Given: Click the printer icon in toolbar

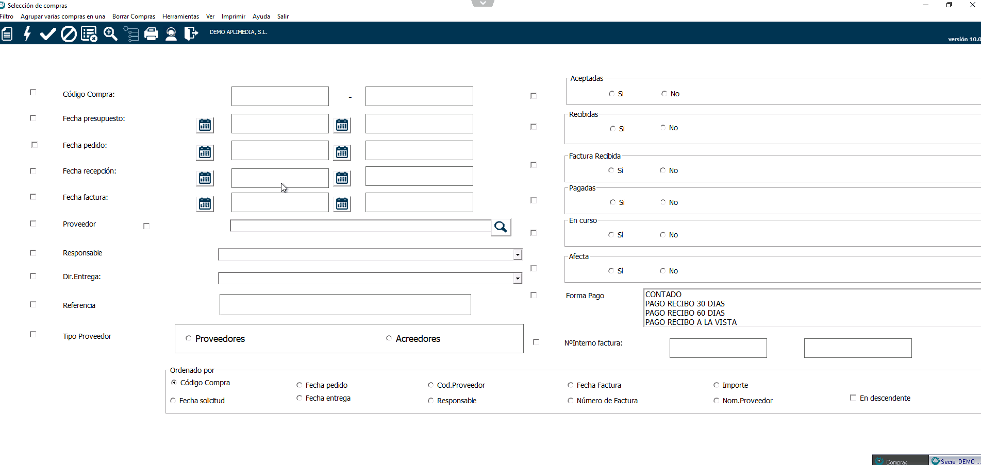Looking at the screenshot, I should (151, 34).
